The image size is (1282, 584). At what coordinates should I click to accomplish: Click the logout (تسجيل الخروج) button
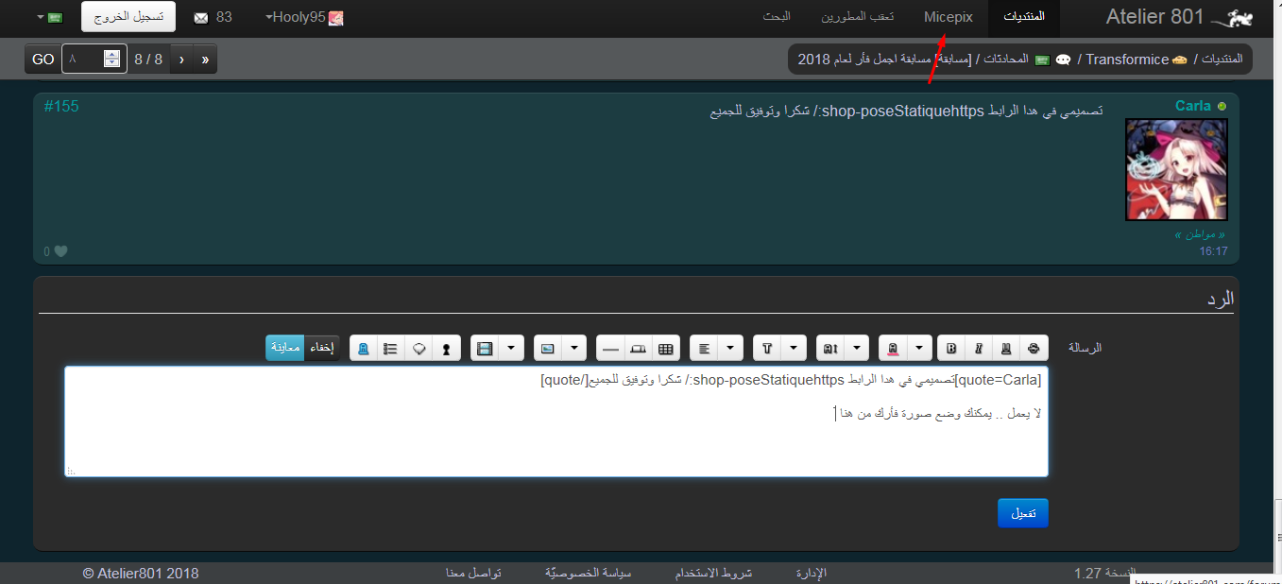pos(128,18)
